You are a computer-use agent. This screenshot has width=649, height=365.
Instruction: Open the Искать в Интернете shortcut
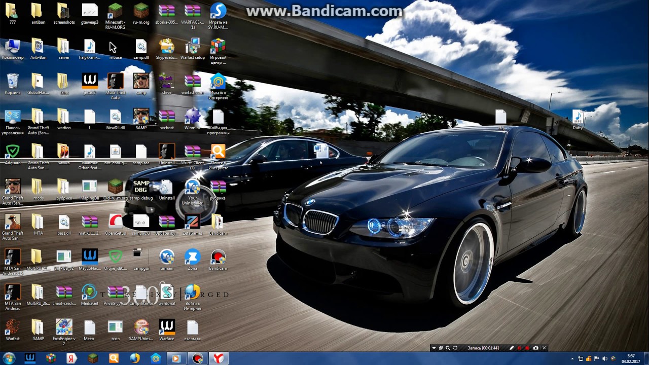[x=218, y=86]
